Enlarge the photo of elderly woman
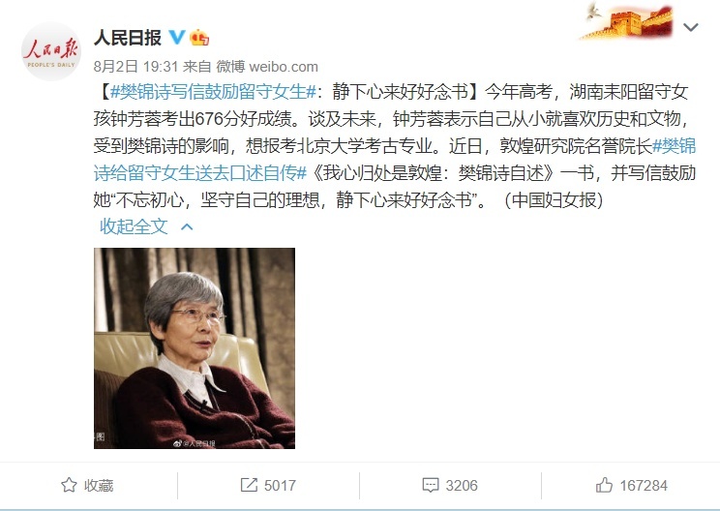The image size is (720, 511). point(195,348)
